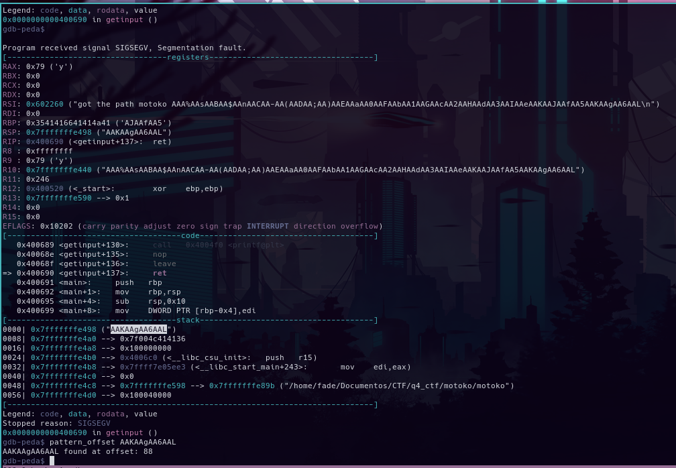Click the 'code' section header
Viewport: 676px width, 468px height.
190,235
